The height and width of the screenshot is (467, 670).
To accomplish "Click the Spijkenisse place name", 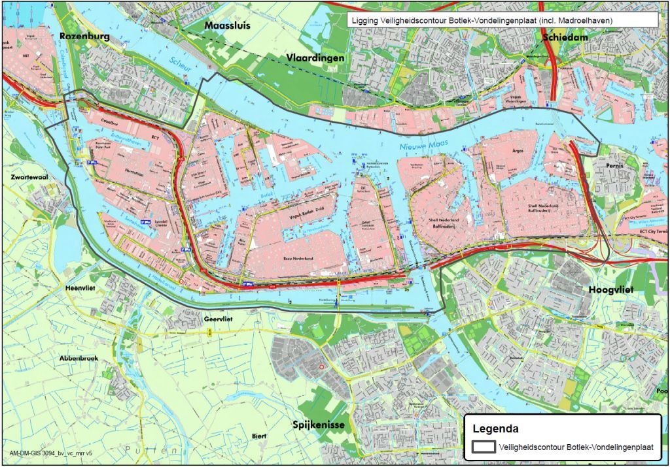I will [x=319, y=426].
